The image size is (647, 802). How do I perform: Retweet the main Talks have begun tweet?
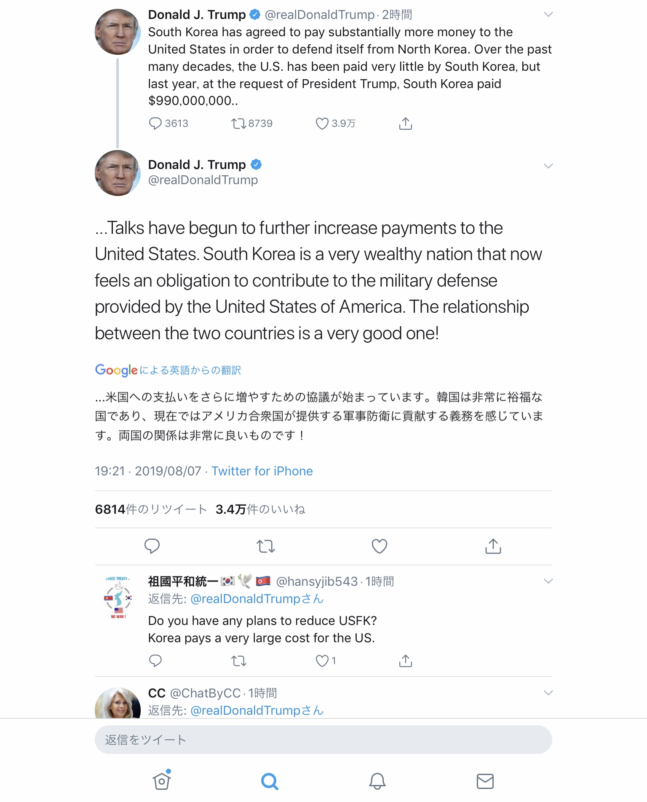coord(266,546)
